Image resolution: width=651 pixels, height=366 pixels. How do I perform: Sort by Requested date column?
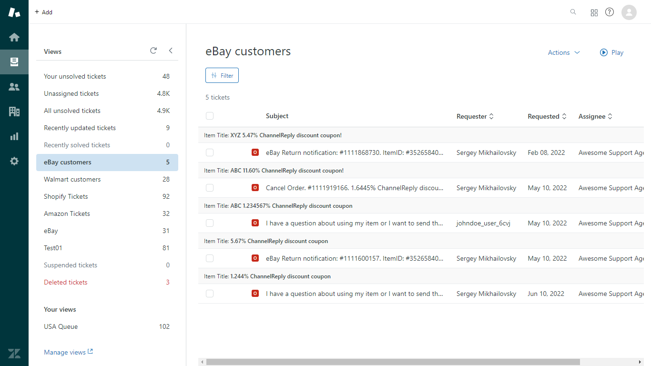(x=547, y=116)
